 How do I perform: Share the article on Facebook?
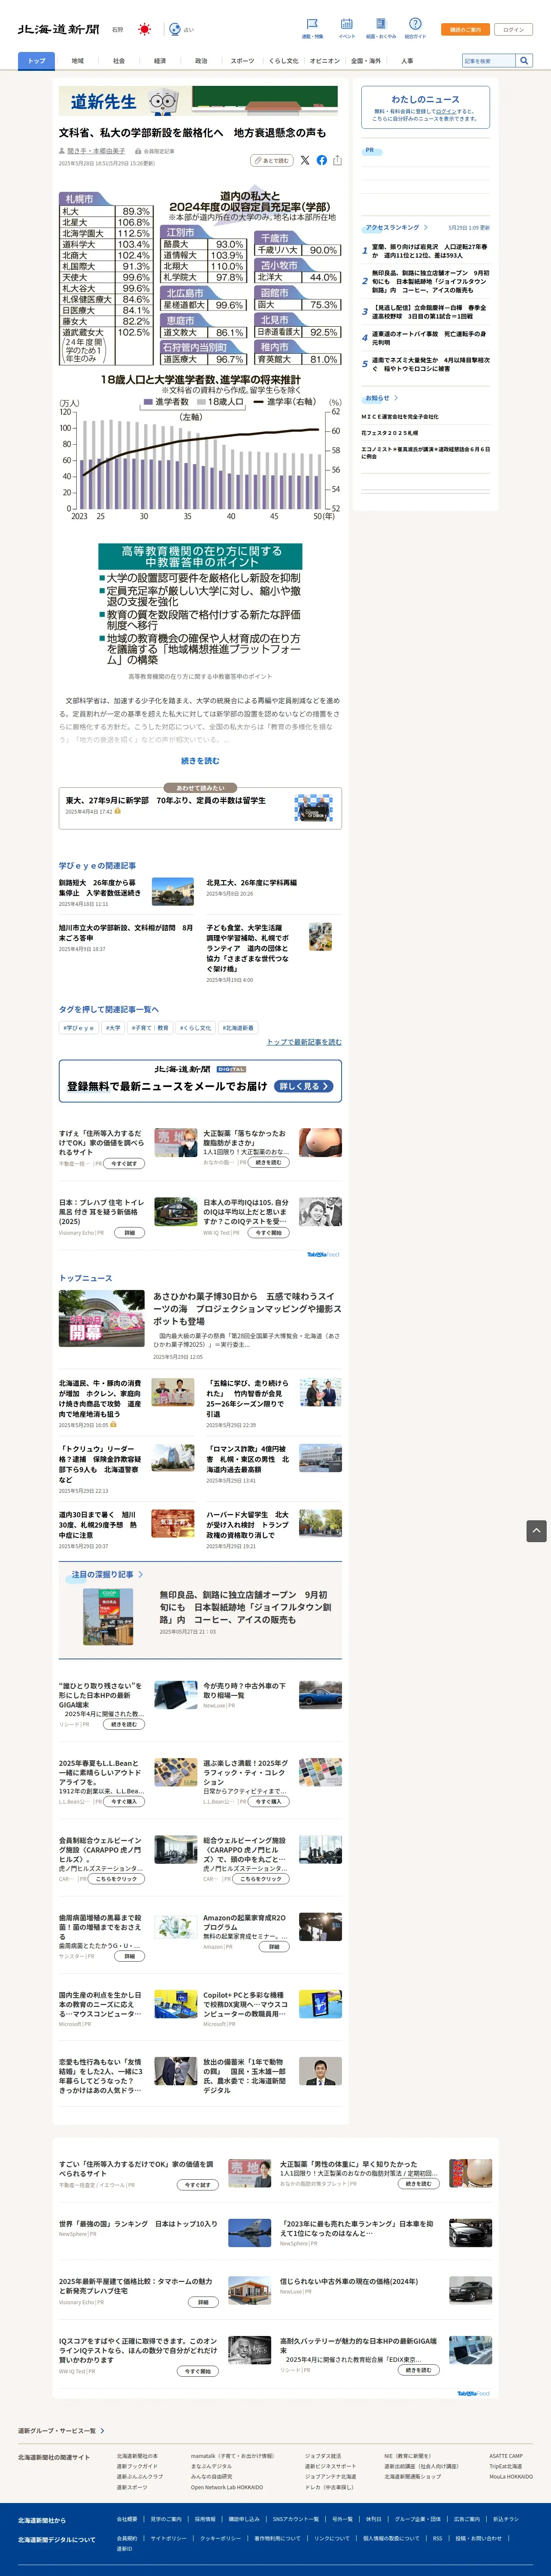(321, 160)
